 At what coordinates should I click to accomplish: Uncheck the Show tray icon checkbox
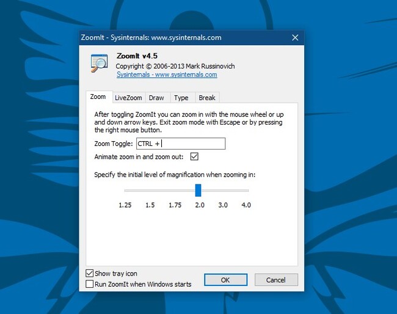pyautogui.click(x=90, y=273)
